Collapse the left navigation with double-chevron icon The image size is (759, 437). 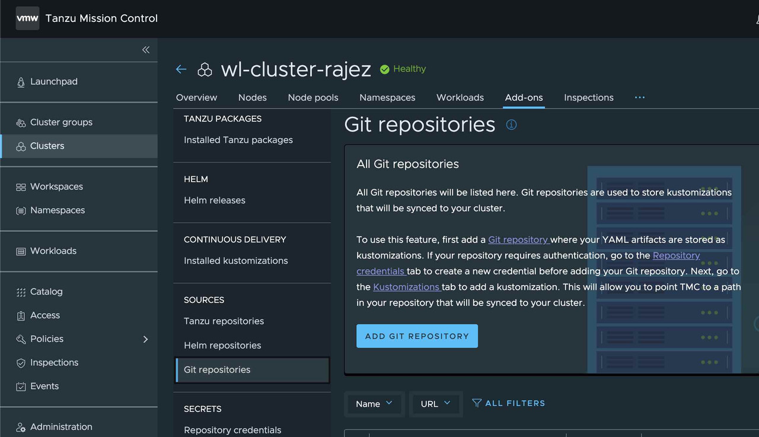click(146, 50)
